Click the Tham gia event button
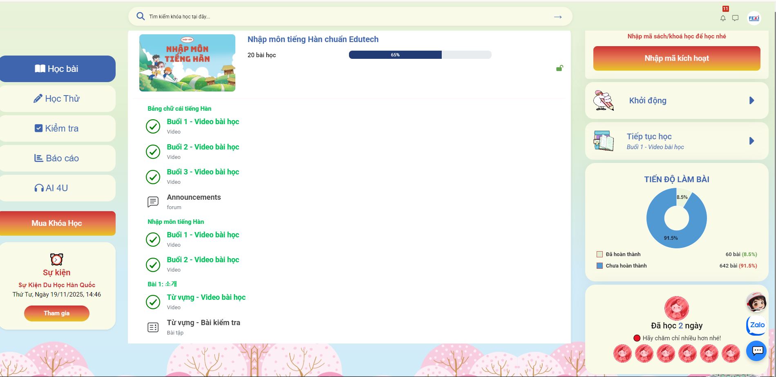 coord(57,313)
